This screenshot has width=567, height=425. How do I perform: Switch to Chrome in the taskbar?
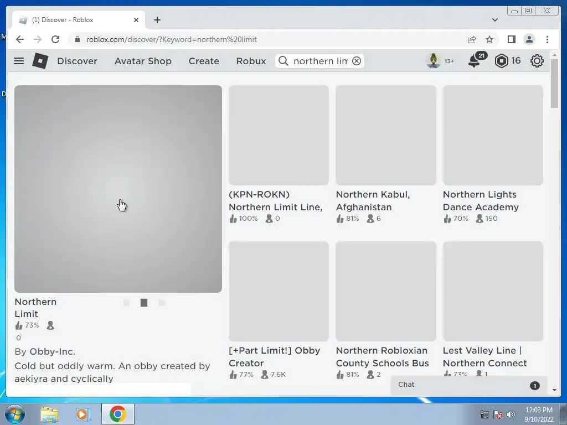pos(117,414)
